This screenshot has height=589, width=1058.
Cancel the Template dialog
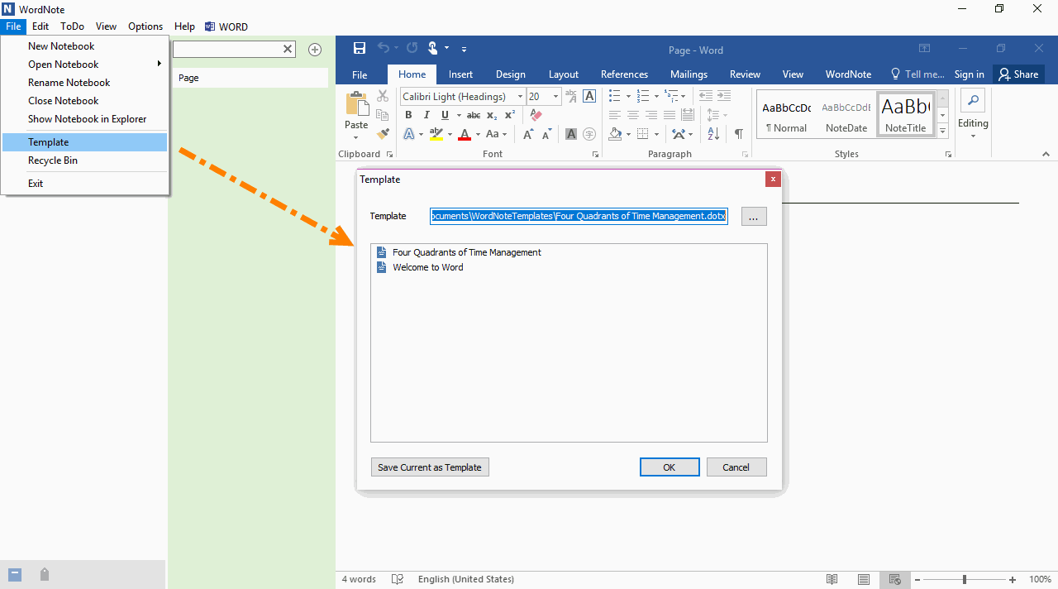coord(736,467)
